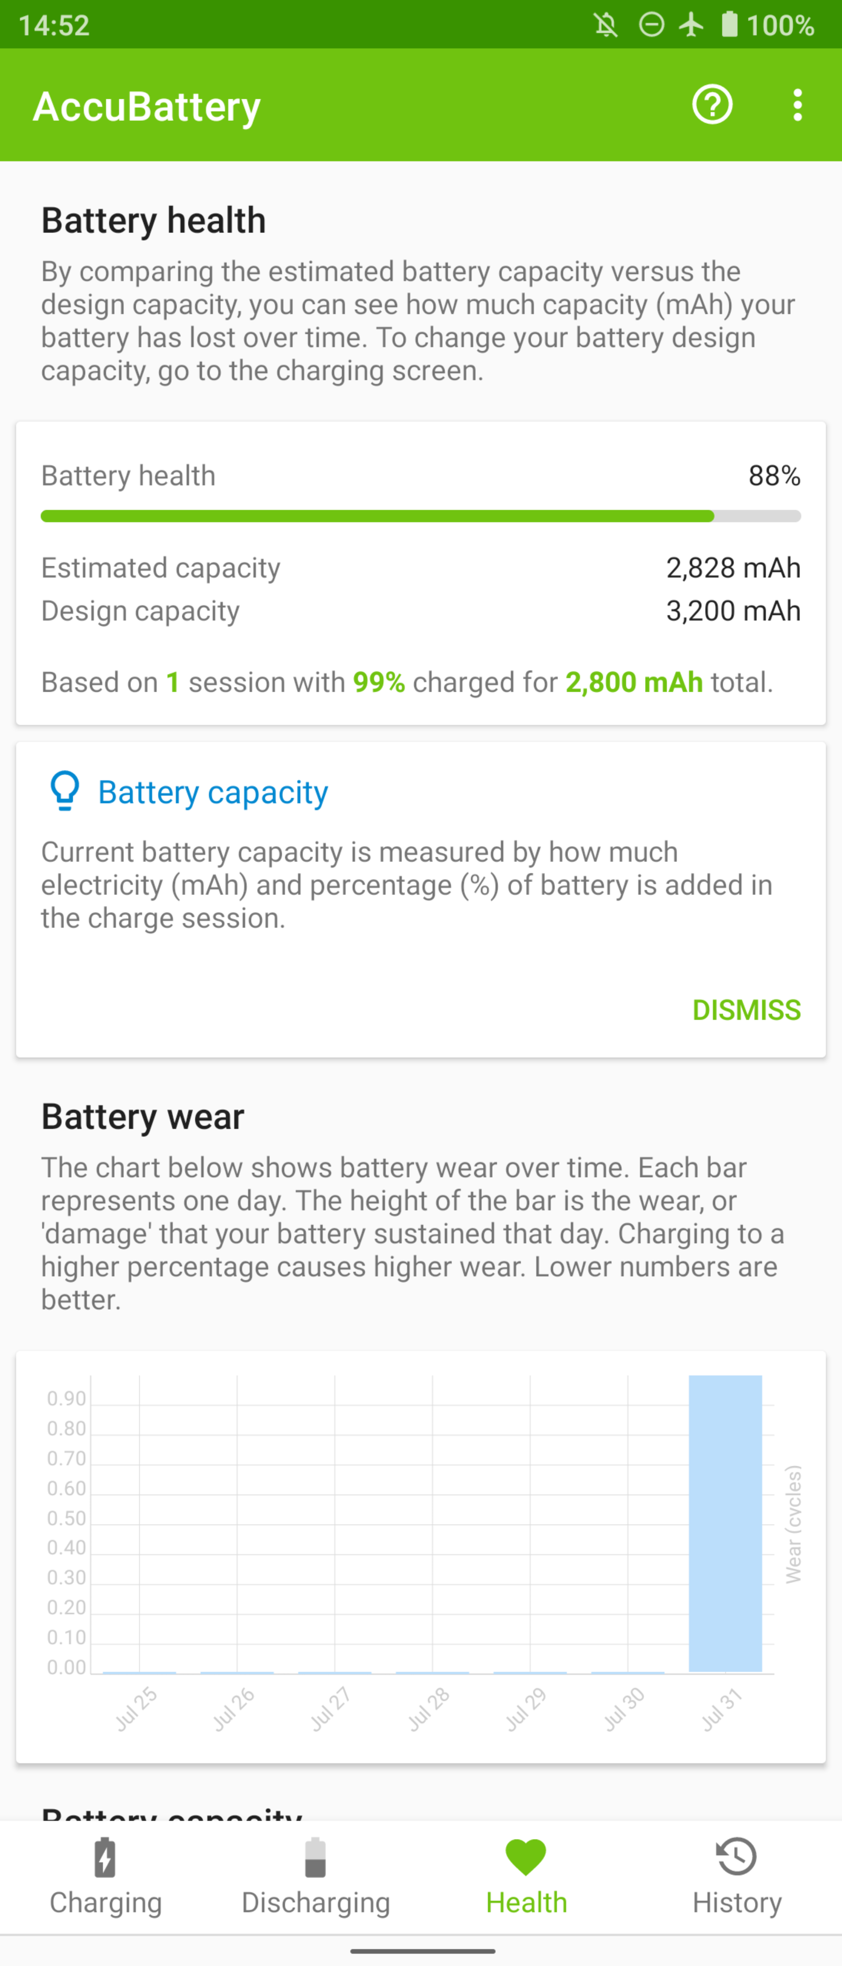Tap the muted notifications bell icon
The height and width of the screenshot is (1966, 842).
(606, 25)
